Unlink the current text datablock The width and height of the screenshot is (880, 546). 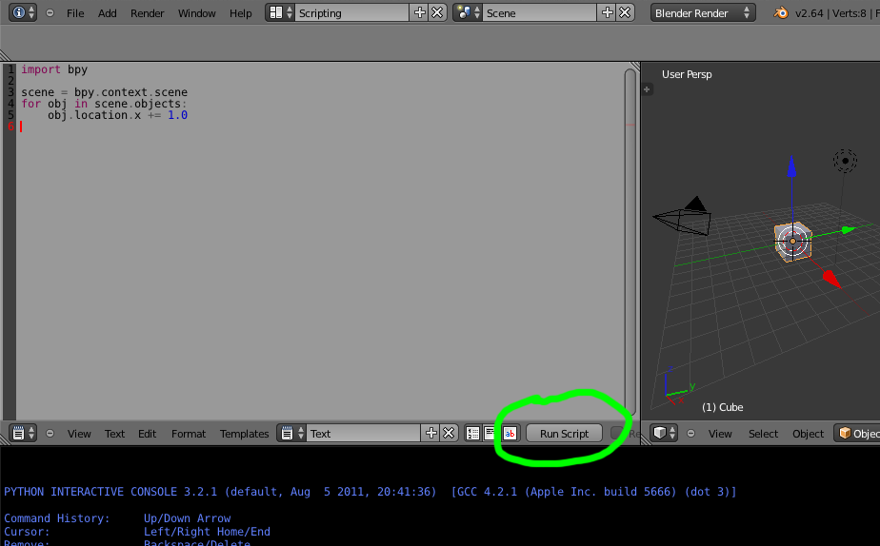[x=449, y=434]
